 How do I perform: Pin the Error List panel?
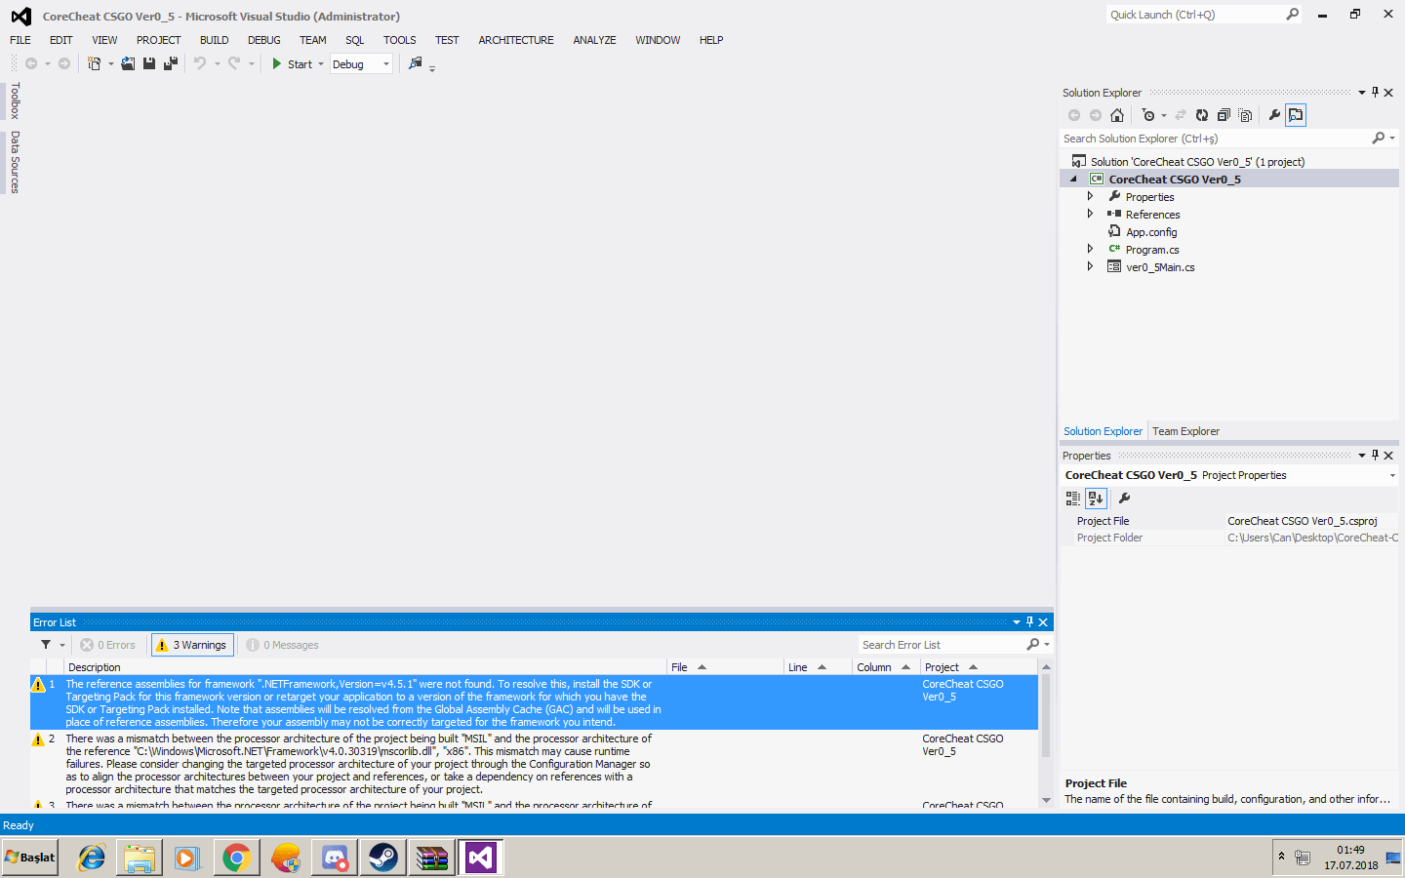(1029, 622)
